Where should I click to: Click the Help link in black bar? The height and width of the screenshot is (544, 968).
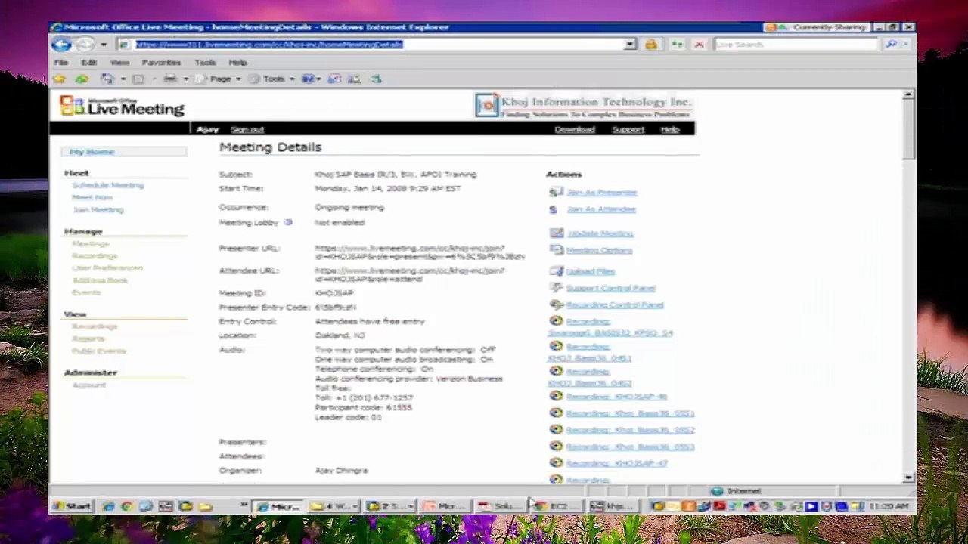pyautogui.click(x=670, y=130)
